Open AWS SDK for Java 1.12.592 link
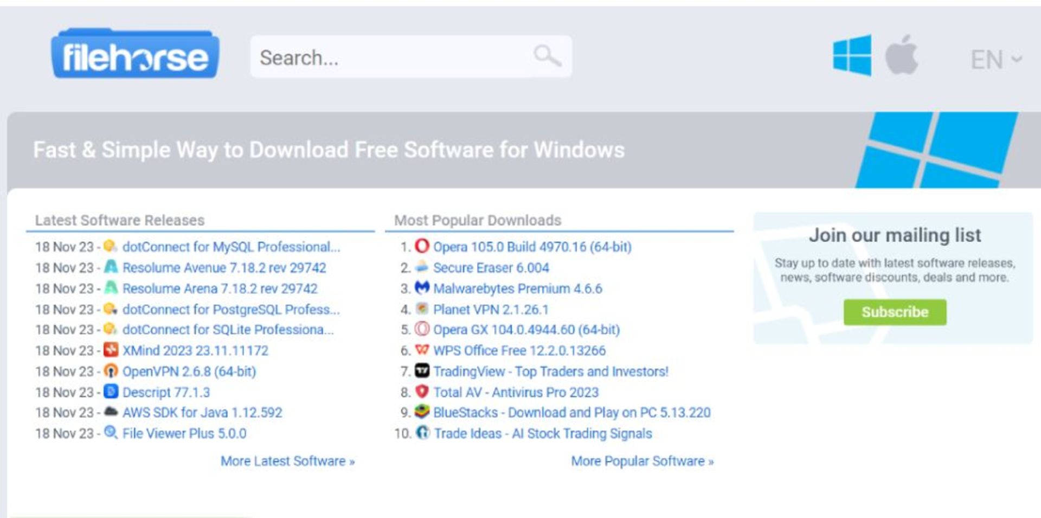 [202, 413]
